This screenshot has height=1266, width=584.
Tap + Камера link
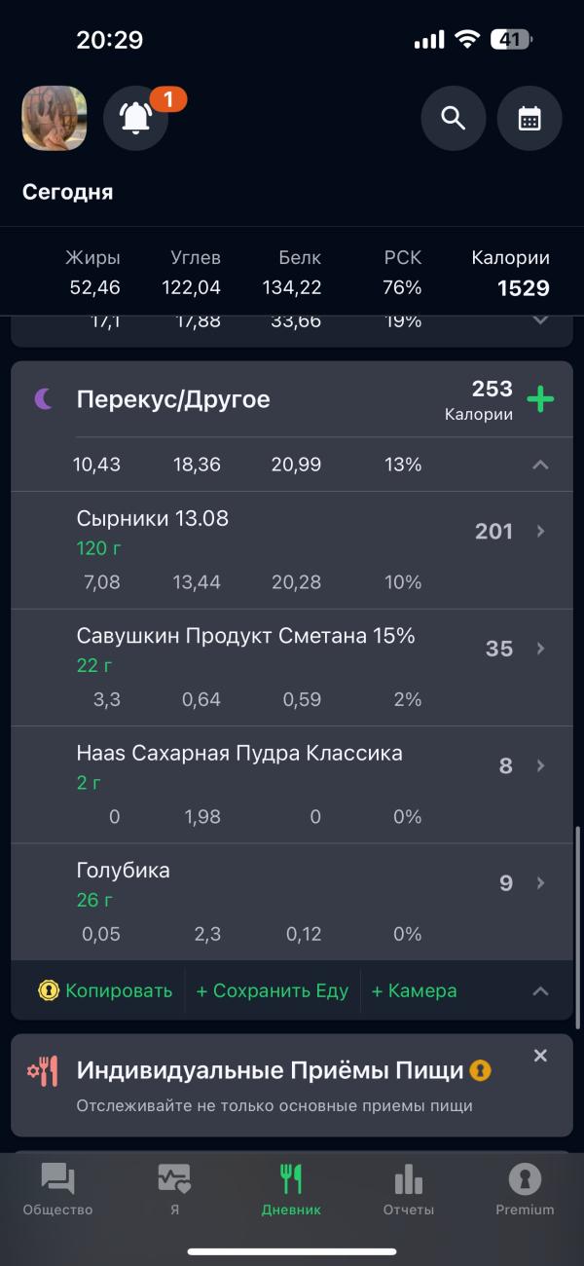pos(415,991)
